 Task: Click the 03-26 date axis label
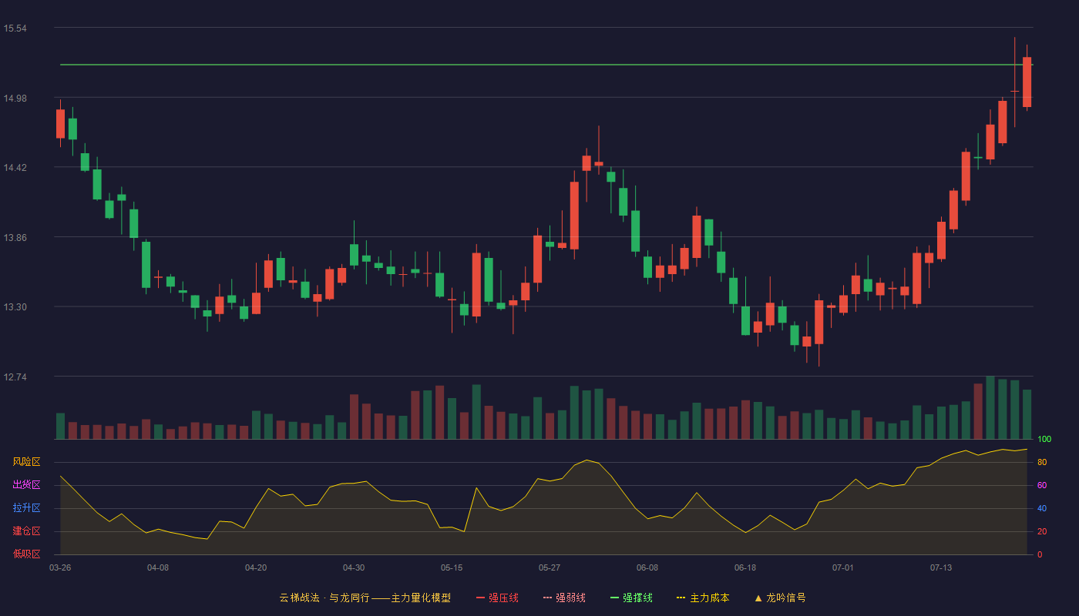click(x=60, y=567)
